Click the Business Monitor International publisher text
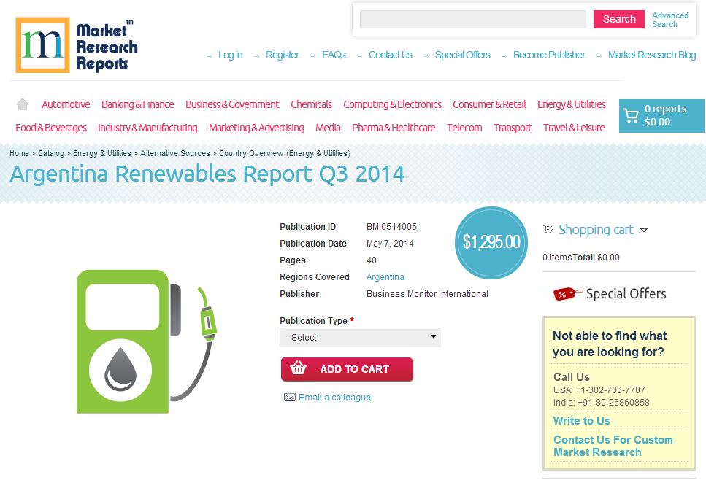The image size is (706, 480). [427, 294]
